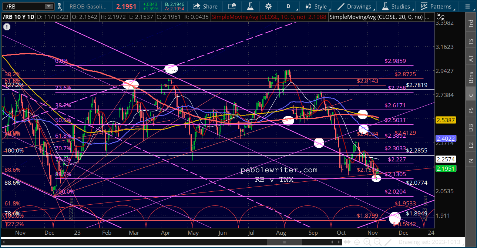The width and height of the screenshot is (477, 248).
Task: Click the symbol link clip icon
Action: (59, 6)
